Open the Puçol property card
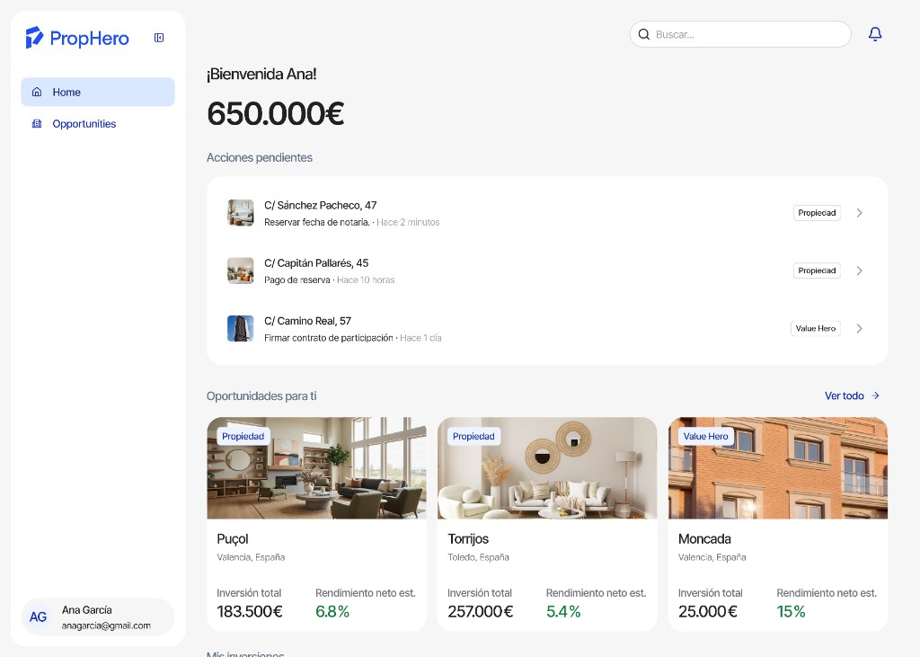This screenshot has height=657, width=920. 317,524
